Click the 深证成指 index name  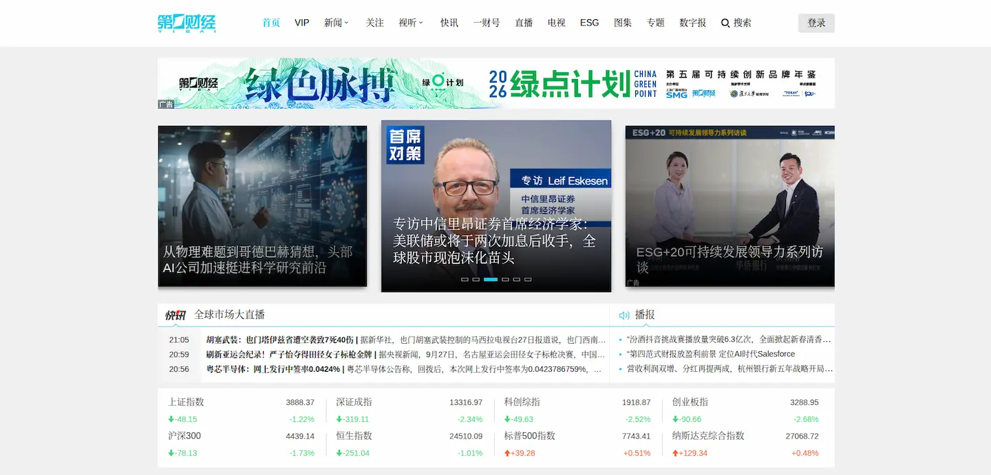(354, 402)
